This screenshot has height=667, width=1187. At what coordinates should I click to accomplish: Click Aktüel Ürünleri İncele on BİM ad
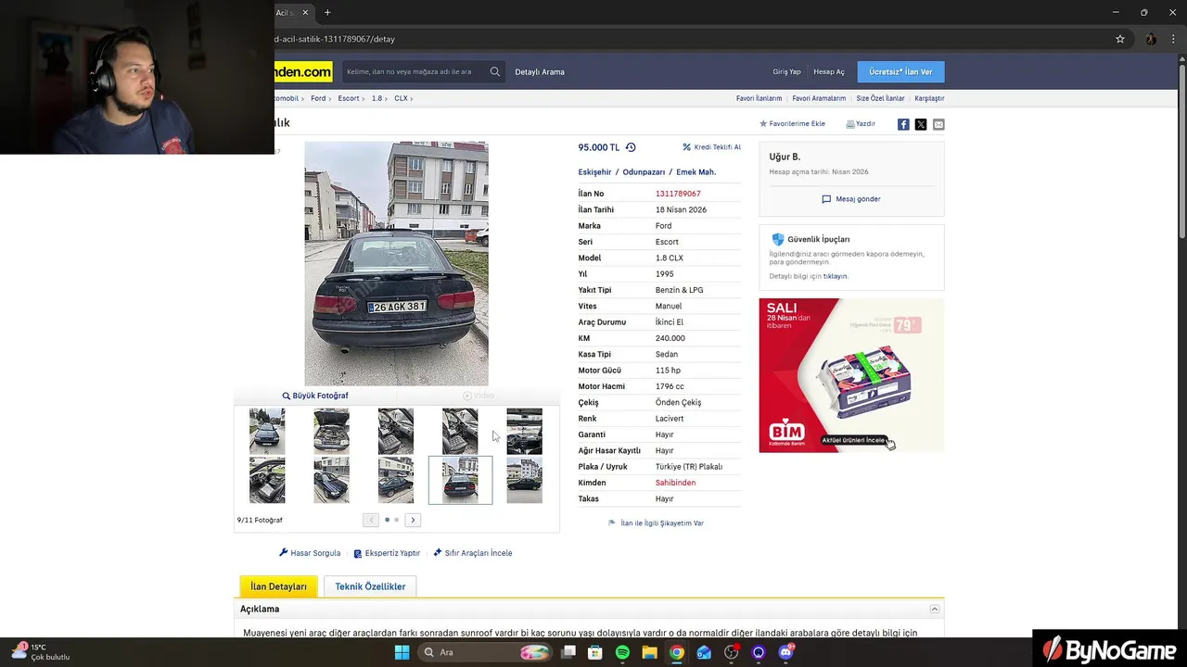(853, 440)
